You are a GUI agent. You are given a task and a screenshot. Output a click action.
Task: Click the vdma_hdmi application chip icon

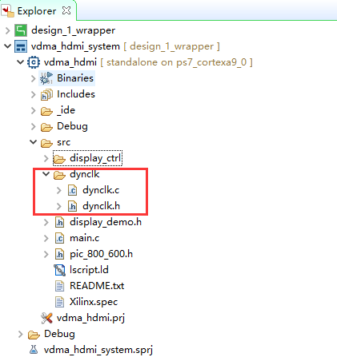(x=34, y=62)
